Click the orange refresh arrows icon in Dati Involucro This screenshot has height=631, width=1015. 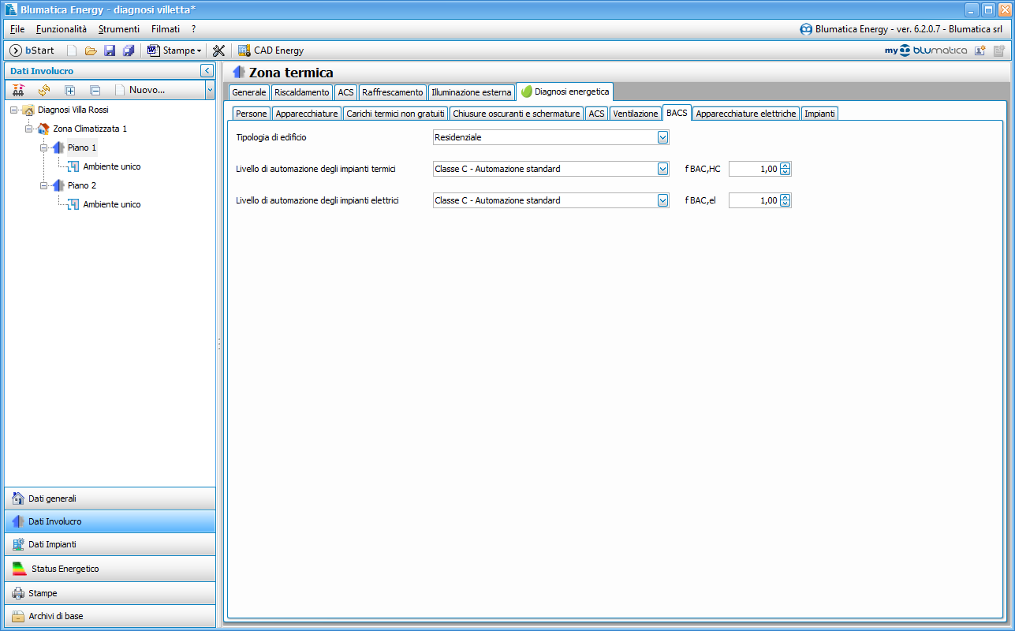pyautogui.click(x=43, y=90)
